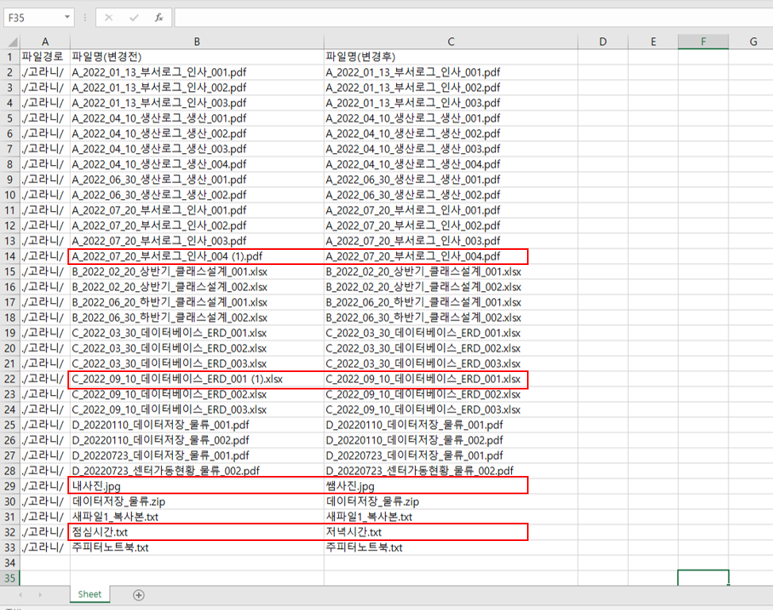The image size is (773, 610).
Task: Click cell 'C_2022_09_10_데이터베이스_ERD_001.xlsx' in column C
Action: 451,379
